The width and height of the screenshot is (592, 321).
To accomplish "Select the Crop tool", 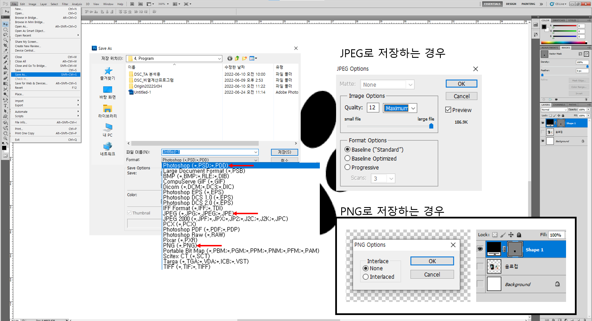I will click(5, 45).
